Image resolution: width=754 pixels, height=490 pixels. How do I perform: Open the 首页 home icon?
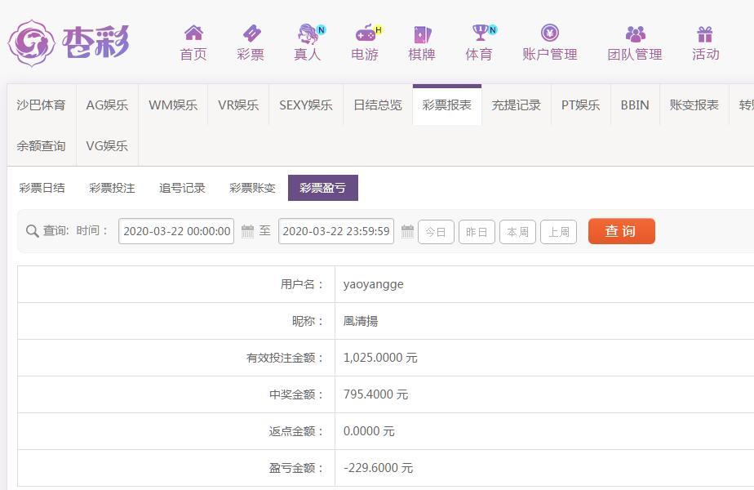coord(193,33)
